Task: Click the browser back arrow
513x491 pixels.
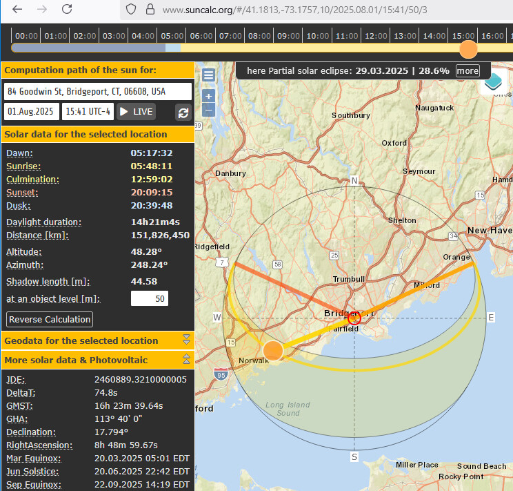Action: [18, 10]
